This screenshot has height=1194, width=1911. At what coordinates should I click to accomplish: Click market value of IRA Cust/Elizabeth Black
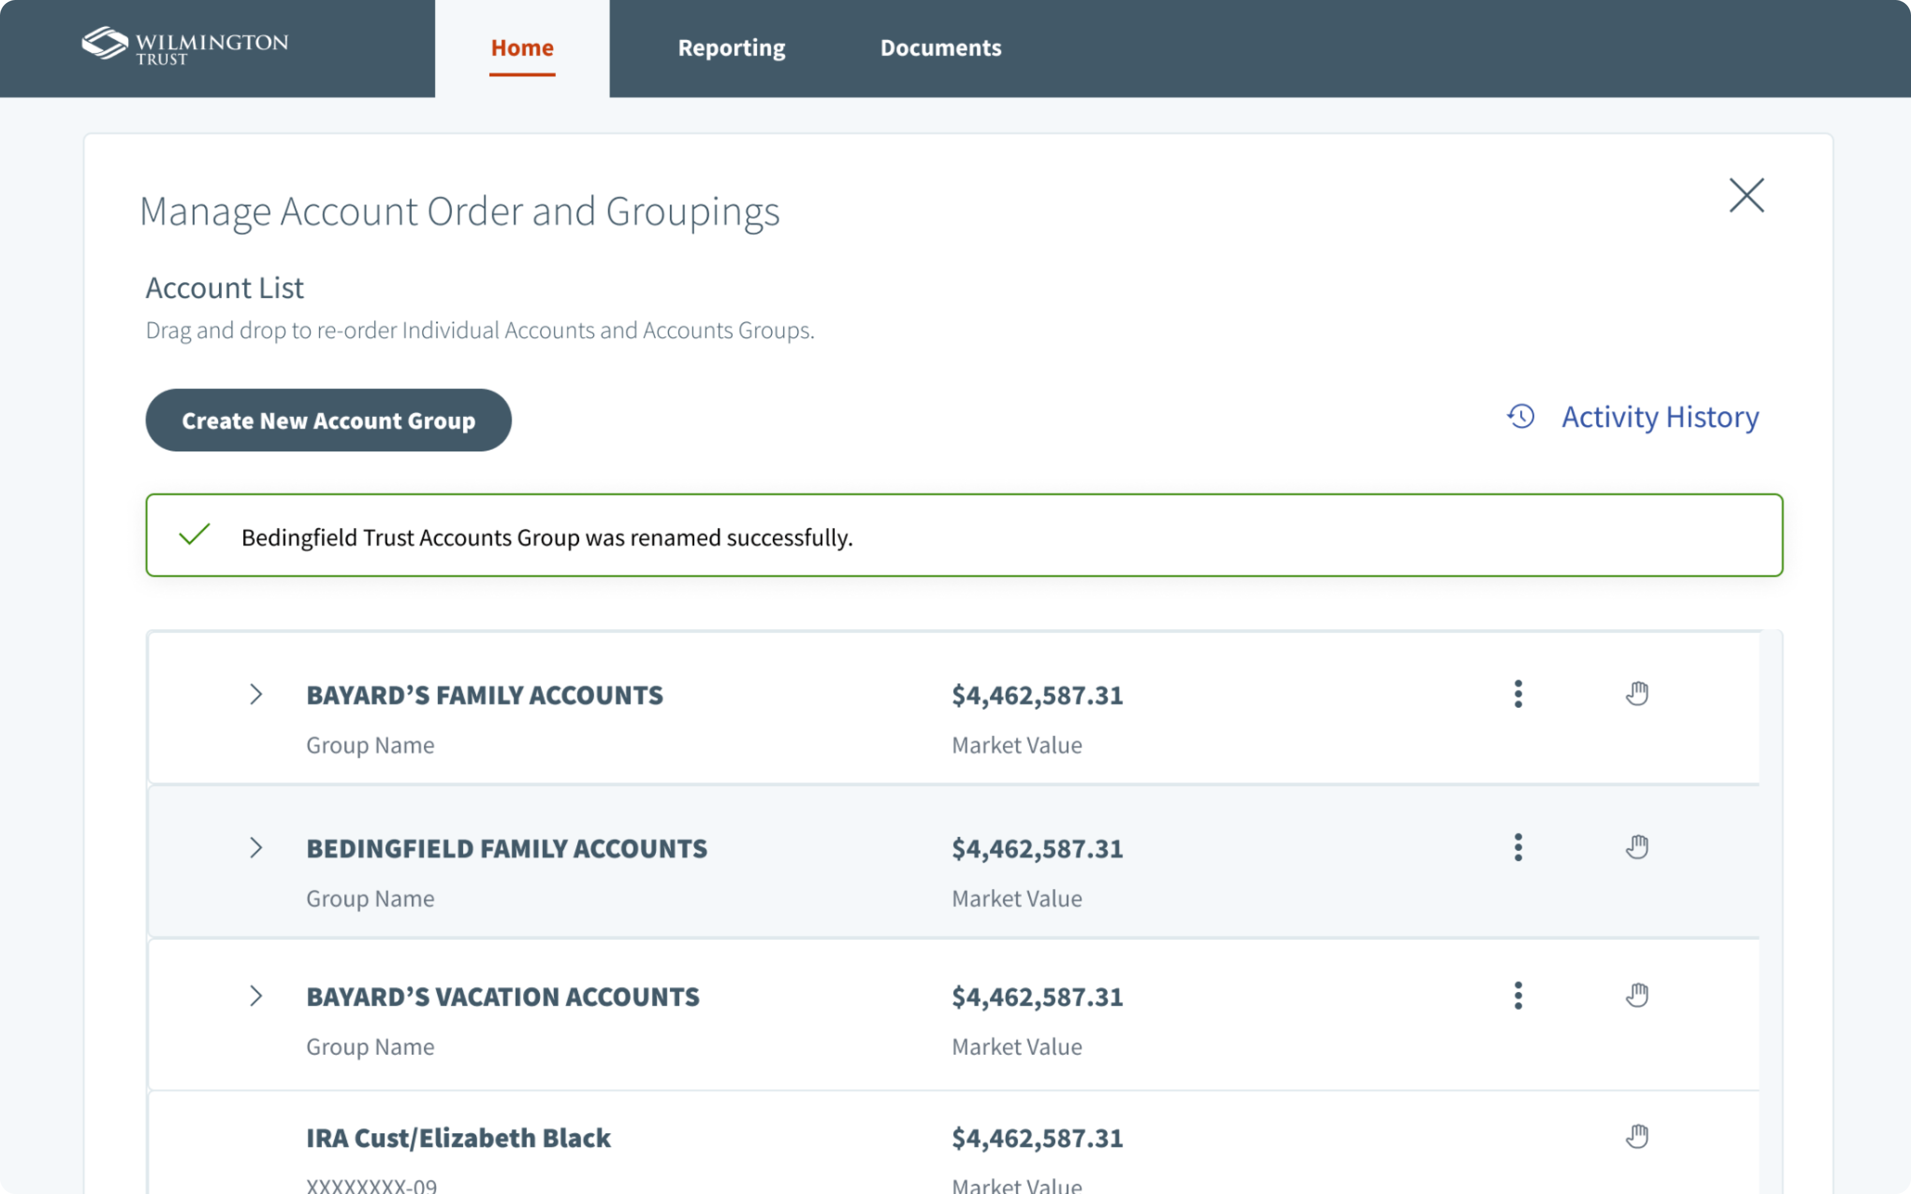1037,1138
